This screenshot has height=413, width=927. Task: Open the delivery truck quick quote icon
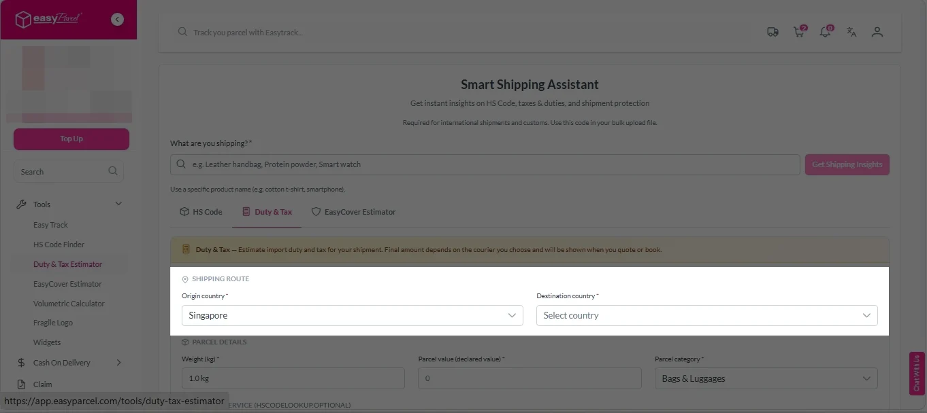(x=772, y=31)
